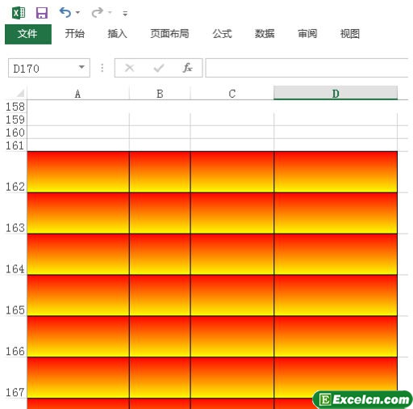Screen dimensions: 413x409
Task: Select row 159 header
Action: click(x=15, y=120)
